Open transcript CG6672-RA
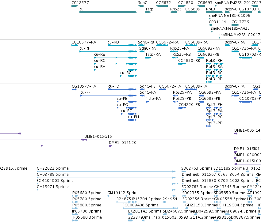Image resolution: width=261 pixels, height=222 pixels. (162, 45)
